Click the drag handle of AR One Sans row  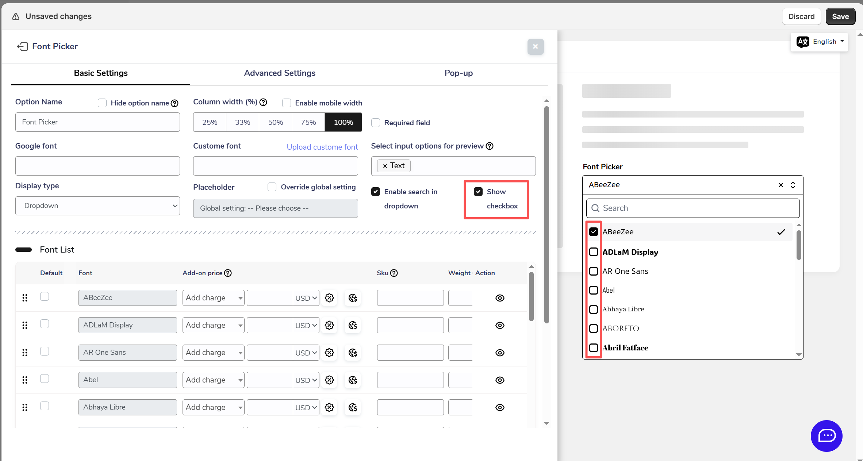(x=25, y=353)
